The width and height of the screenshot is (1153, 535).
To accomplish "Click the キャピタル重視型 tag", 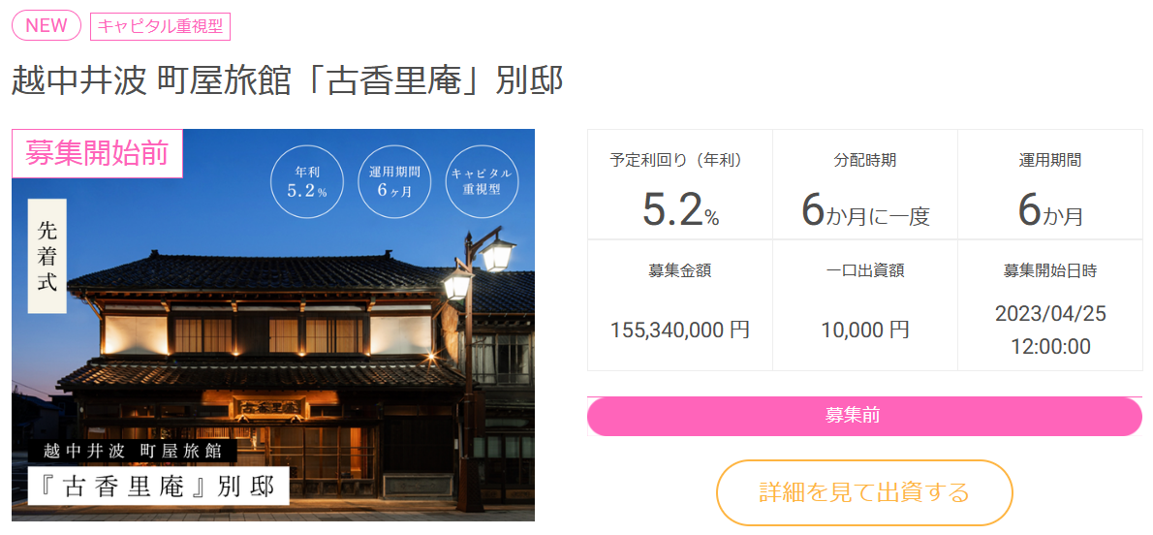I will [160, 26].
